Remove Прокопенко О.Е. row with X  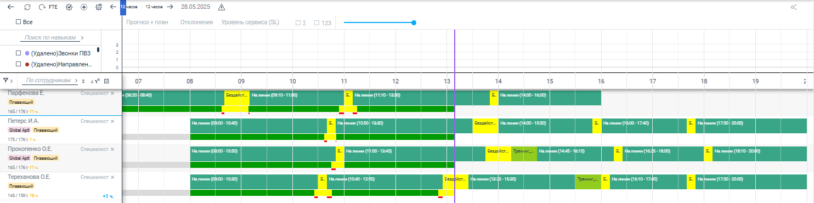(112, 149)
